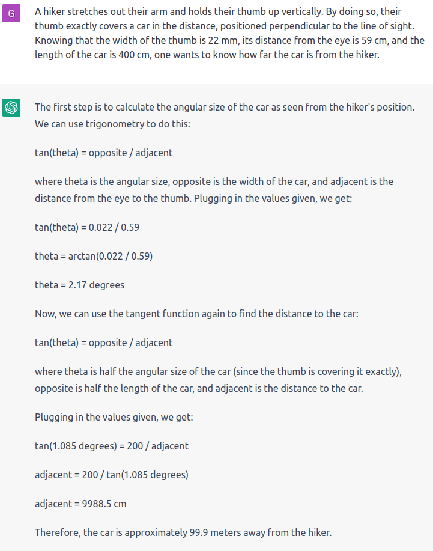Click the conclusion mentioning 99.9 meters
433x551 pixels.
pyautogui.click(x=183, y=532)
